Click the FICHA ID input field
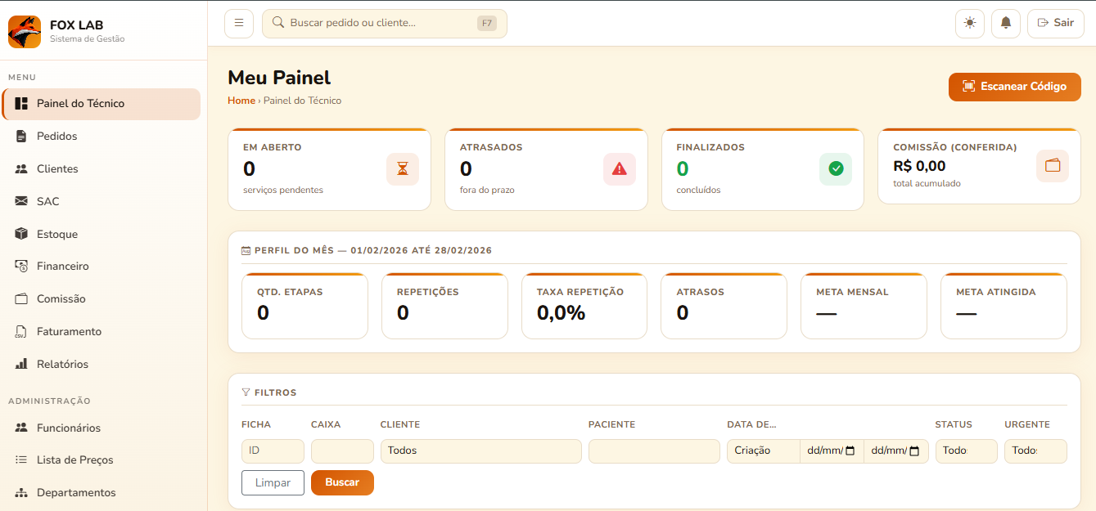Image resolution: width=1096 pixels, height=511 pixels. click(273, 451)
